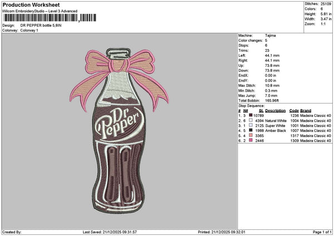Pick the pink swatch for code 1309
The width and height of the screenshot is (334, 236).
tap(250, 140)
